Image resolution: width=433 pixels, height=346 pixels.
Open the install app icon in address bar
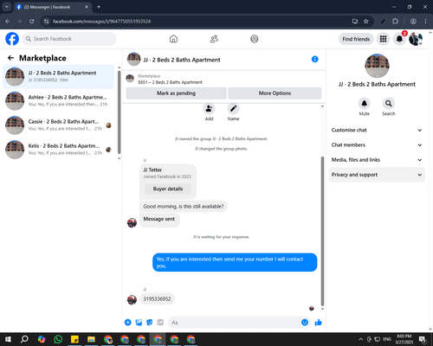click(355, 22)
